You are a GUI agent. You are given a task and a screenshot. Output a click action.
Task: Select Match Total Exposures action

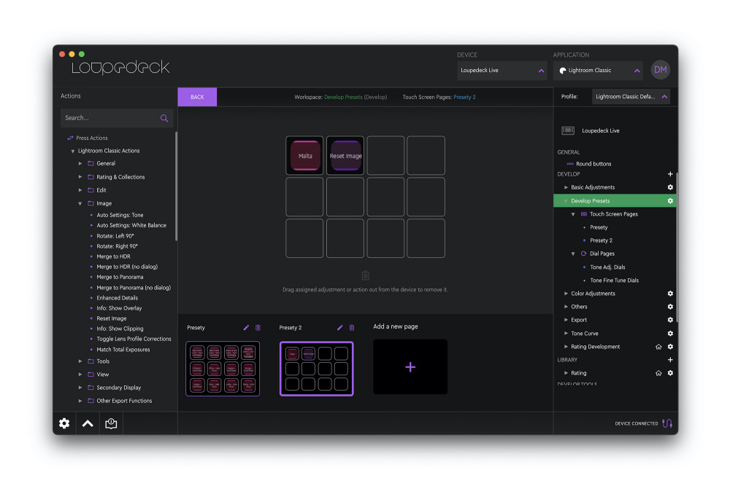[123, 350]
